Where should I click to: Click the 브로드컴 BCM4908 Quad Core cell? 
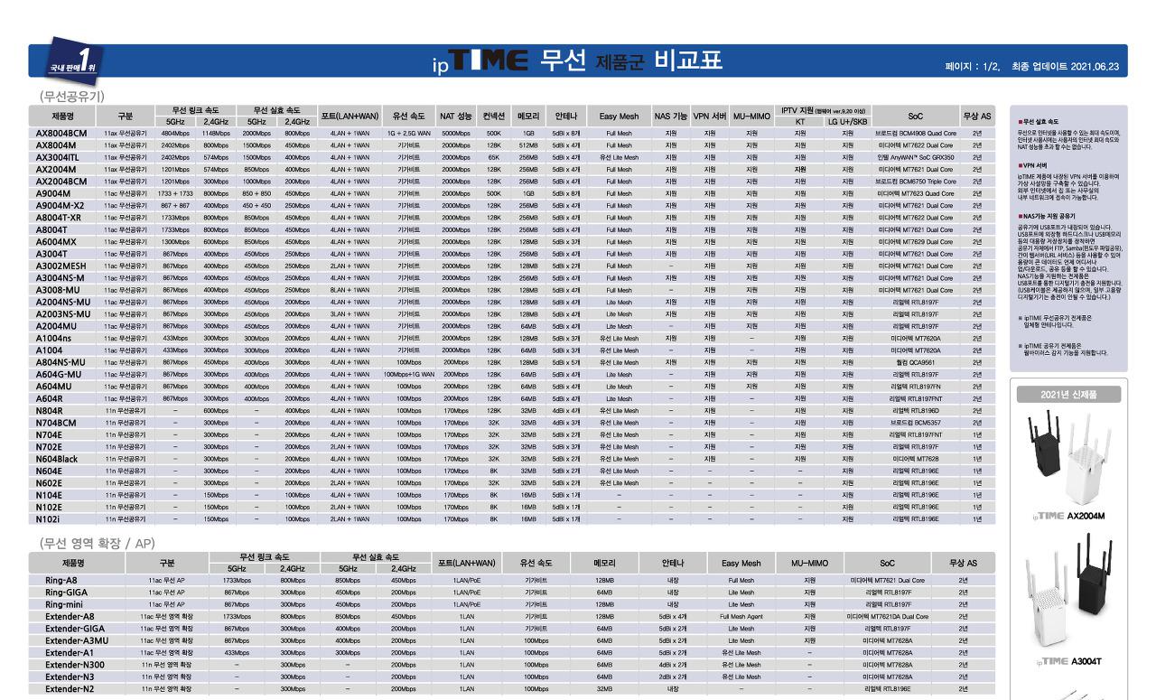tap(915, 133)
